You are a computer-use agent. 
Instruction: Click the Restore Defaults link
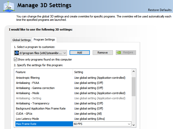(160, 10)
